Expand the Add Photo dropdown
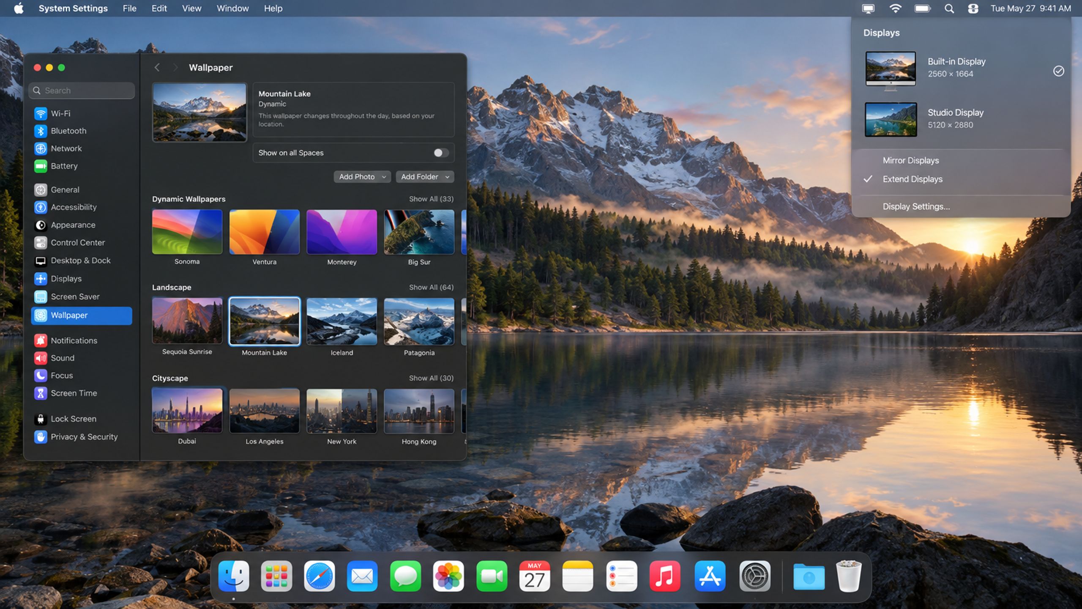Viewport: 1082px width, 609px height. [362, 177]
